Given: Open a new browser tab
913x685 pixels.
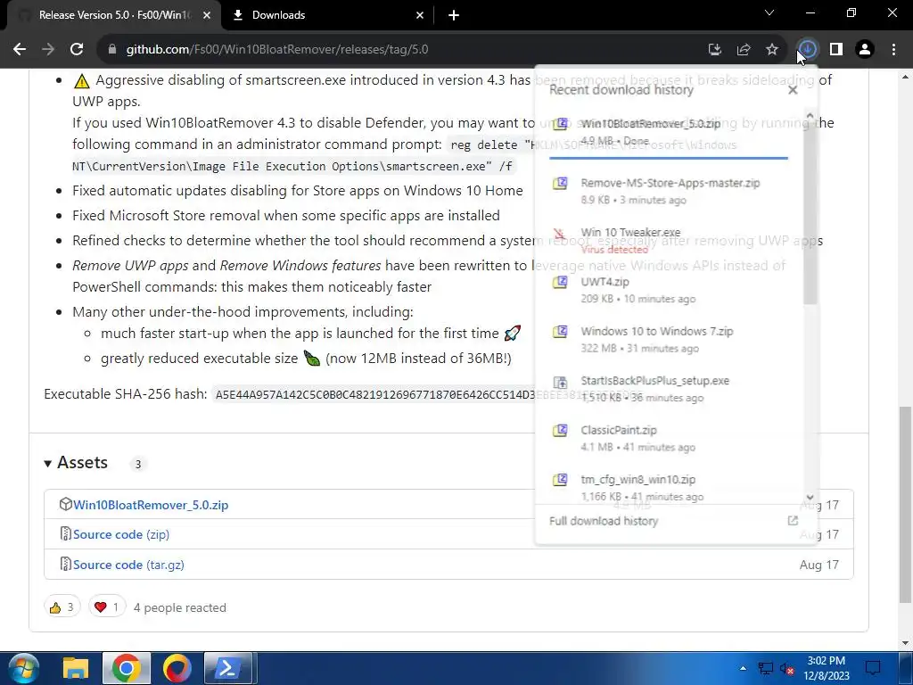Looking at the screenshot, I should 454,15.
